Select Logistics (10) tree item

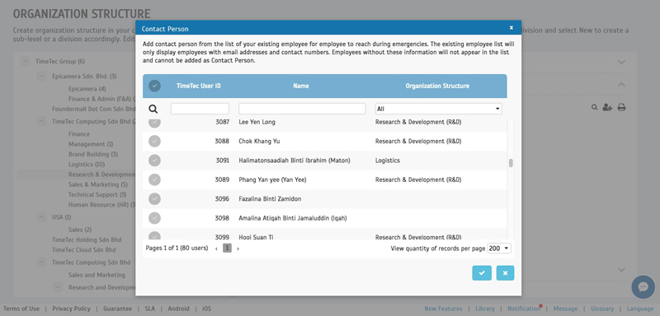point(87,164)
